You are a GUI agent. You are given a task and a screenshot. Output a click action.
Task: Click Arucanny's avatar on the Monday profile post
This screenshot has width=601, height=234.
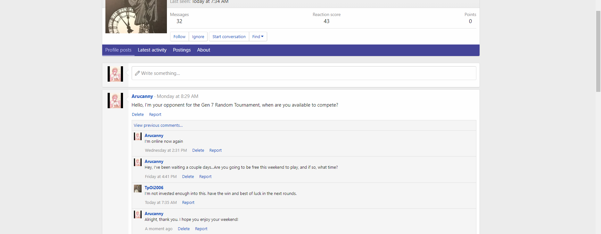pos(115,101)
